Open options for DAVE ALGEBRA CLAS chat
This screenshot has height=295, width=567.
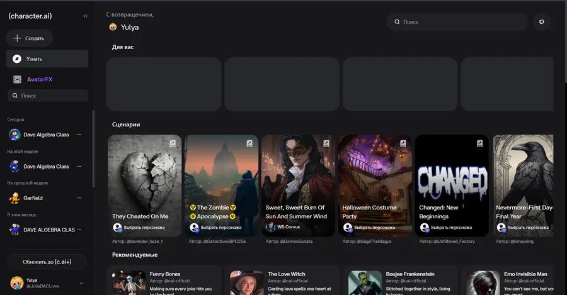[x=79, y=230]
